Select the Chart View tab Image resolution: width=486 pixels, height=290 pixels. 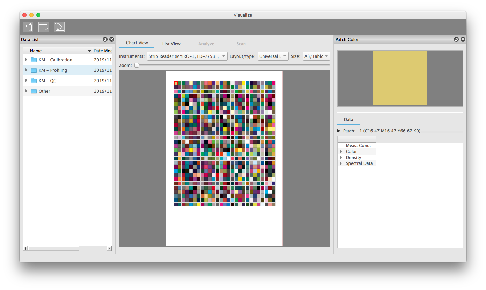point(137,43)
